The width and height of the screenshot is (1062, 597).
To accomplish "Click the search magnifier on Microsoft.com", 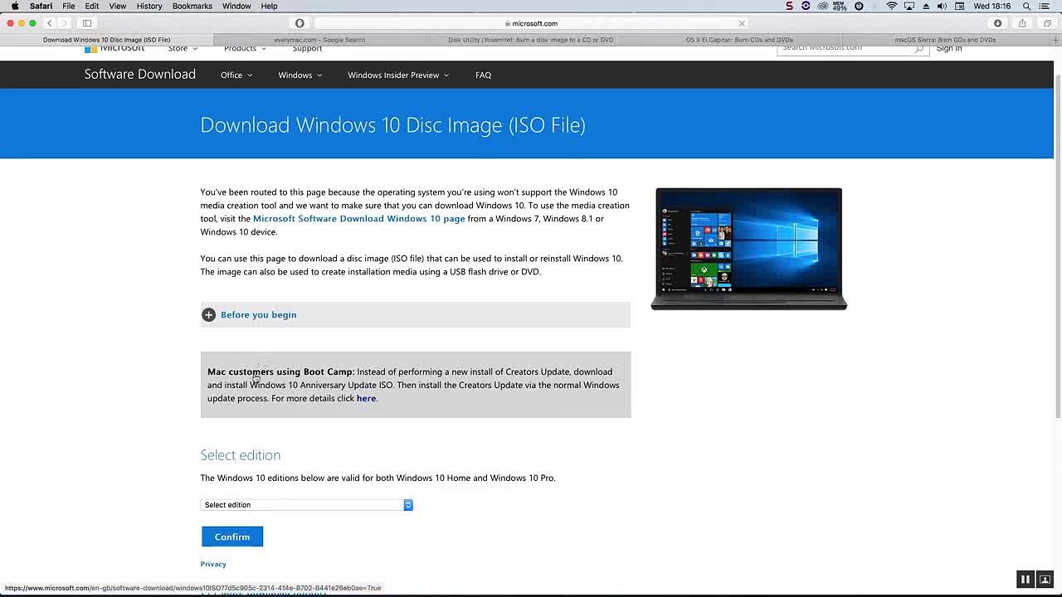I will click(x=918, y=48).
